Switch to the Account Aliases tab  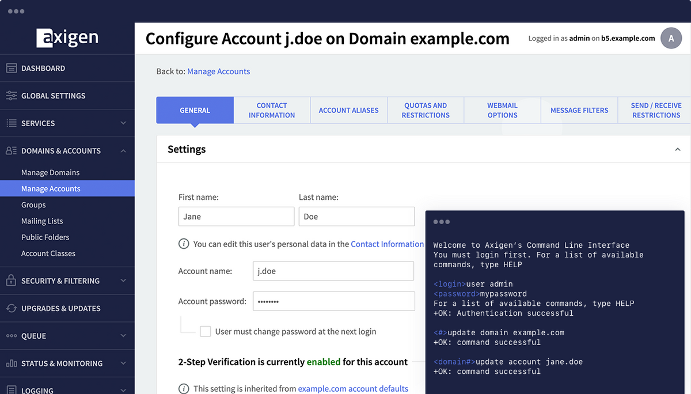pyautogui.click(x=349, y=110)
